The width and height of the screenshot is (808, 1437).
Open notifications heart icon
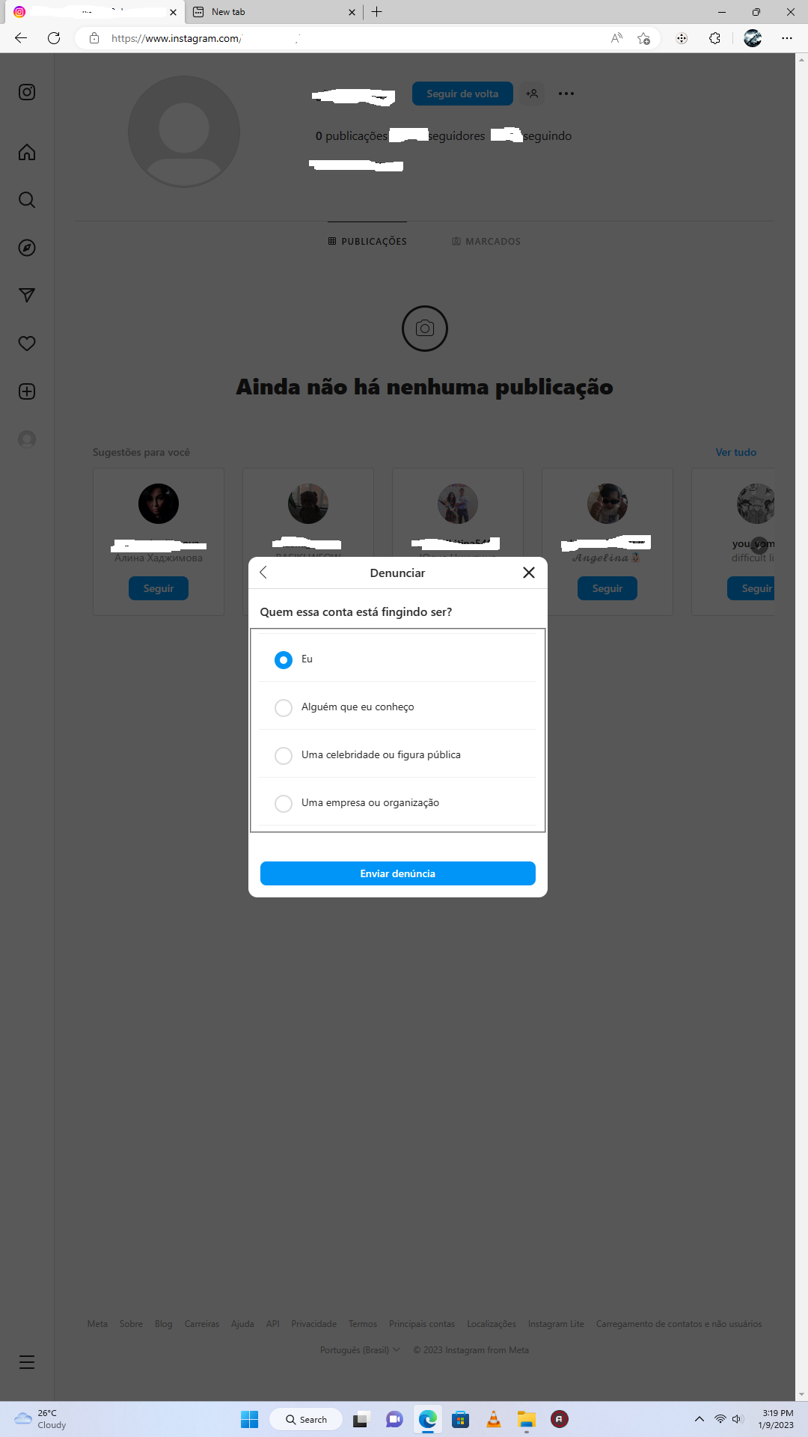[x=27, y=344]
